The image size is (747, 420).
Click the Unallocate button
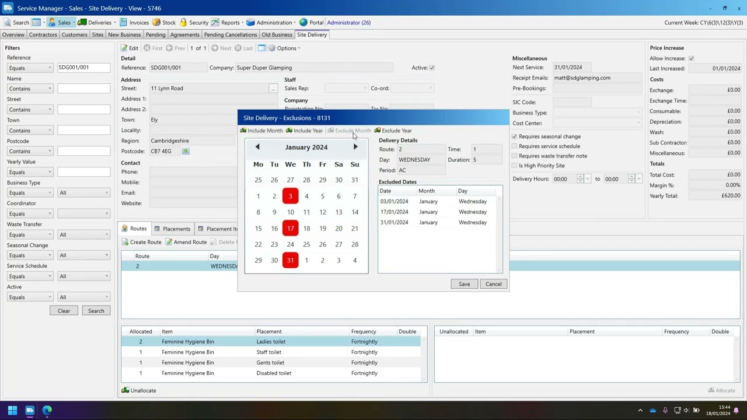139,391
